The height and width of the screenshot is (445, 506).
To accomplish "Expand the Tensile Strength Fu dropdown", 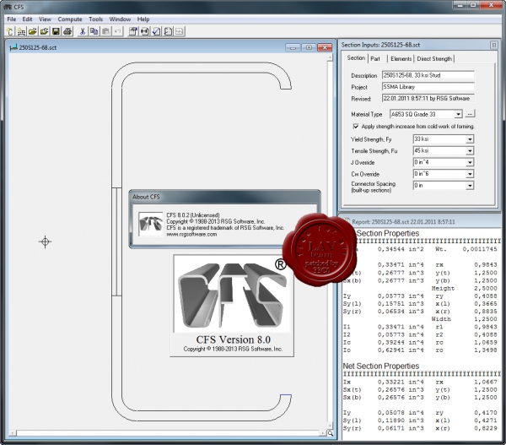I will coord(470,151).
